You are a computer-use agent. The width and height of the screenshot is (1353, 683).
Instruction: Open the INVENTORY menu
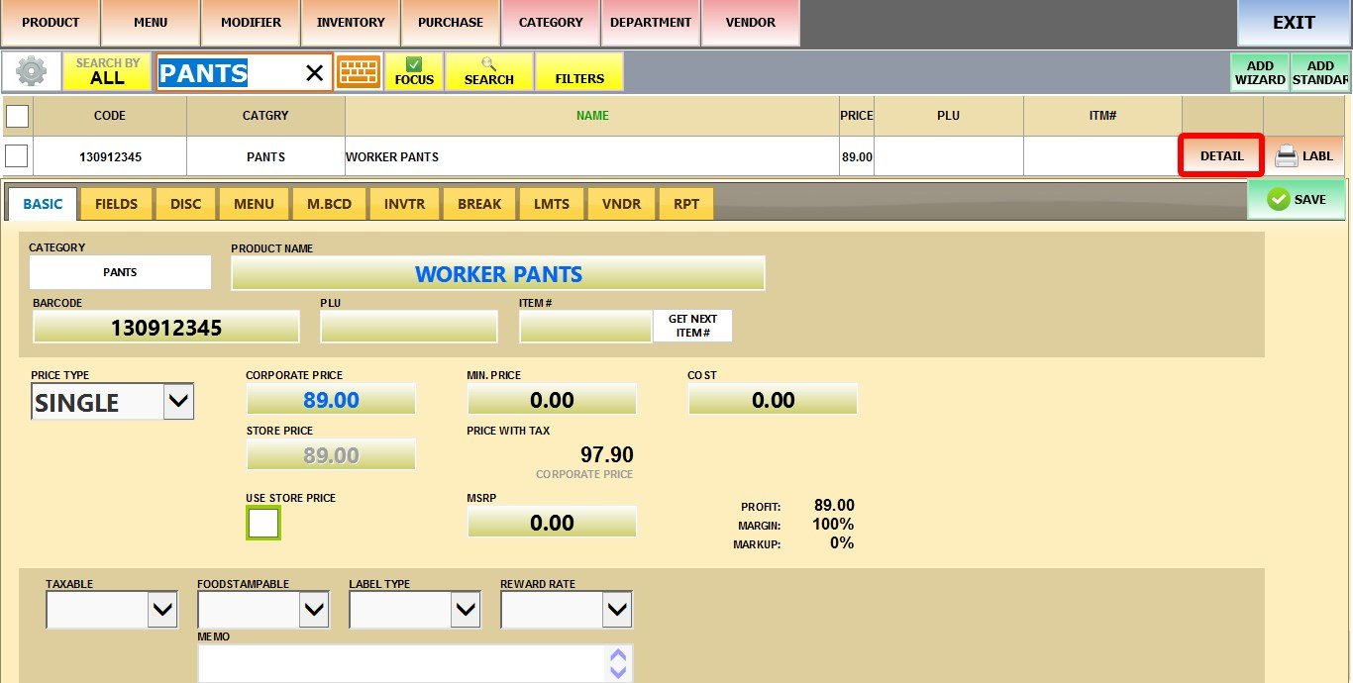351,23
